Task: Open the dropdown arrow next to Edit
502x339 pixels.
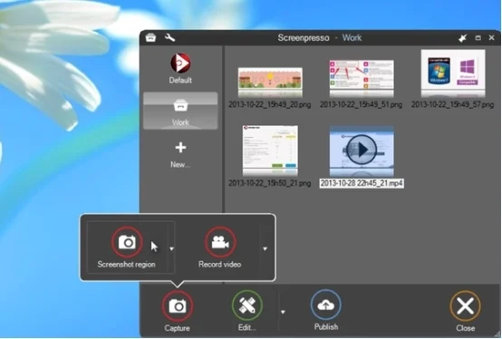Action: [283, 312]
